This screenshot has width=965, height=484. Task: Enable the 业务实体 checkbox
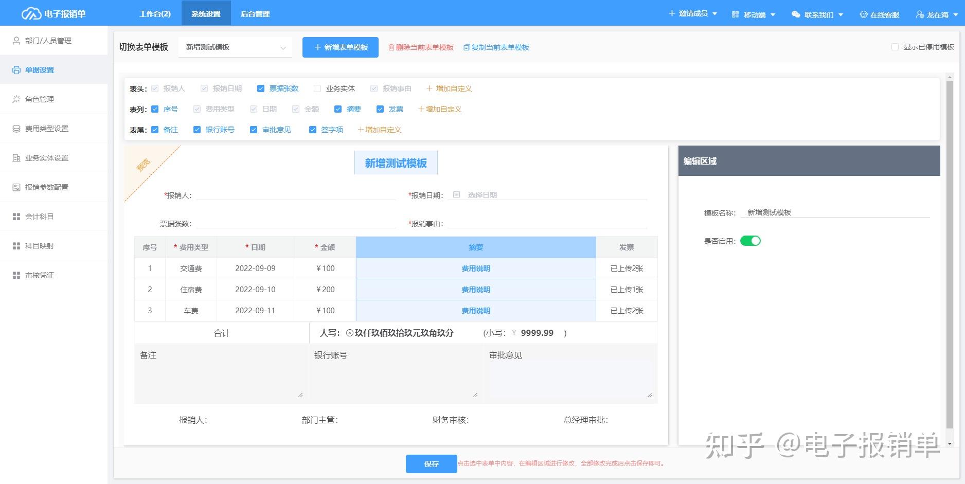click(x=317, y=88)
